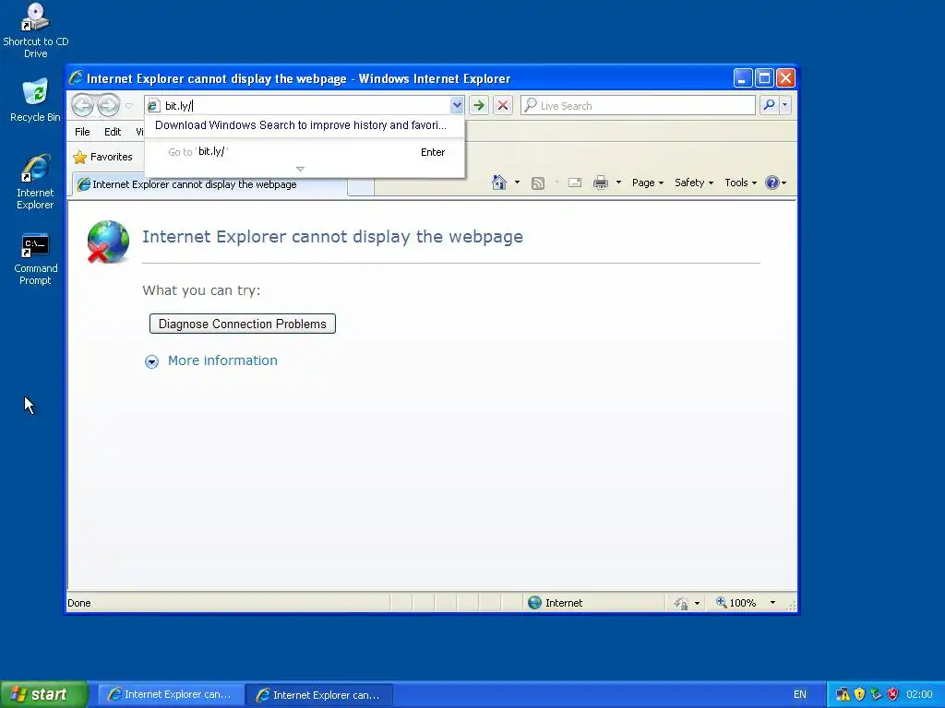The width and height of the screenshot is (945, 708).
Task: Open the Page menu
Action: (x=648, y=183)
